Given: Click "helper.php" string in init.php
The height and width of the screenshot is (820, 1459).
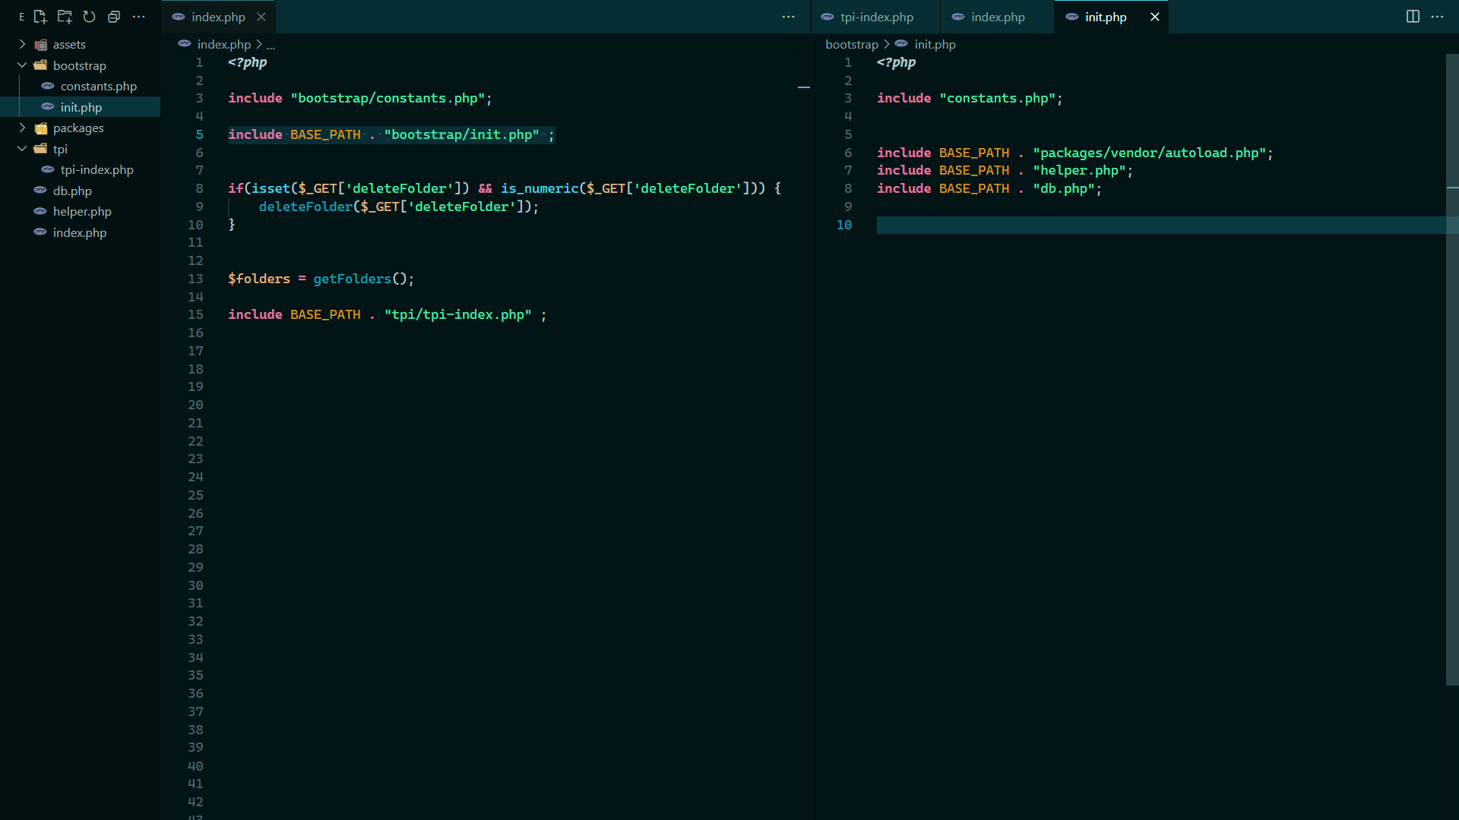Looking at the screenshot, I should [1079, 170].
